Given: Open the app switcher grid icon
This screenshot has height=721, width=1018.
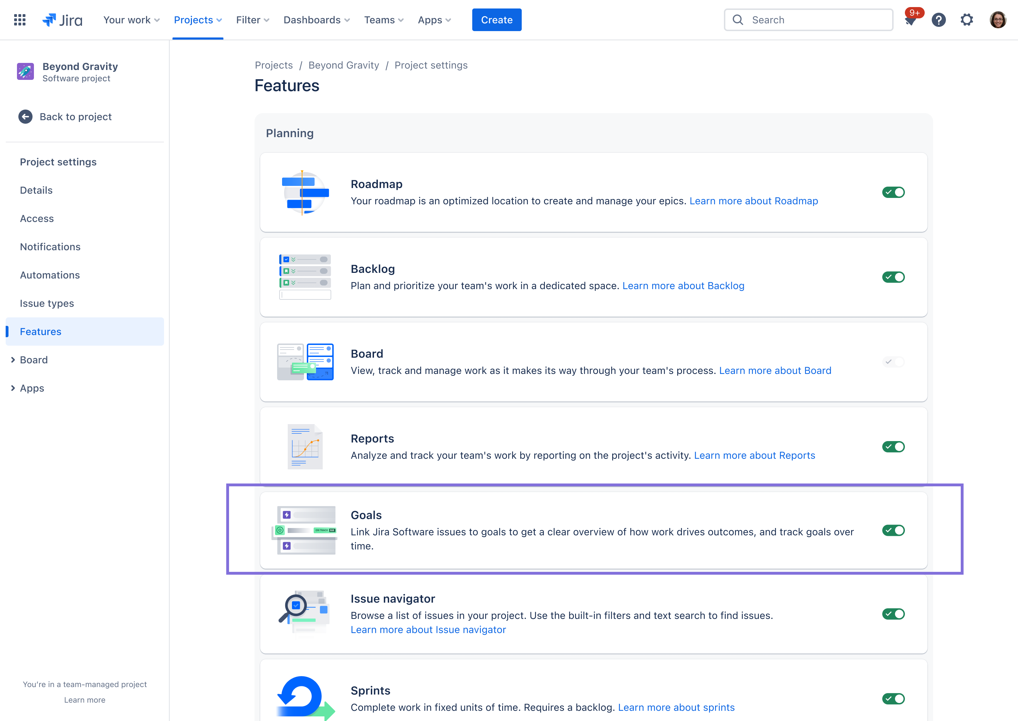Looking at the screenshot, I should 19,20.
